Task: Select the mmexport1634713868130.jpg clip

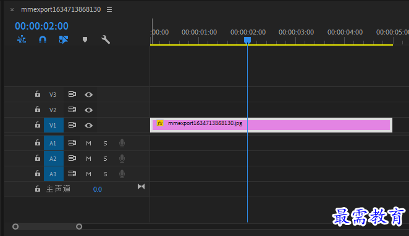Action: [x=271, y=125]
